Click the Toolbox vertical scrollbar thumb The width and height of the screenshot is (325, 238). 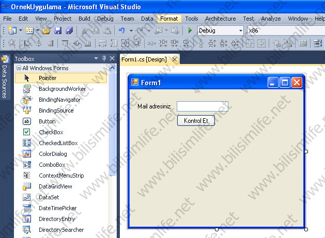pos(112,124)
